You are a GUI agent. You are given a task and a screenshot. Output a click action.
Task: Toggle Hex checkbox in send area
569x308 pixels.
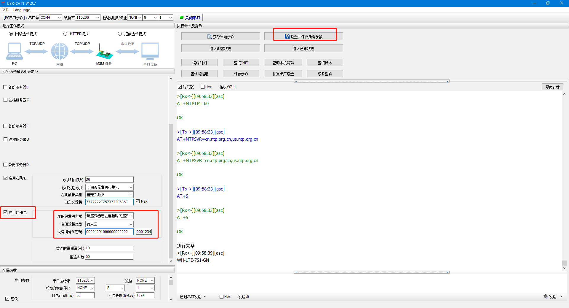(221, 296)
